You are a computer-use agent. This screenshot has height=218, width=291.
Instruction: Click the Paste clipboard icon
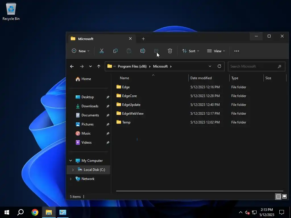coord(129,51)
